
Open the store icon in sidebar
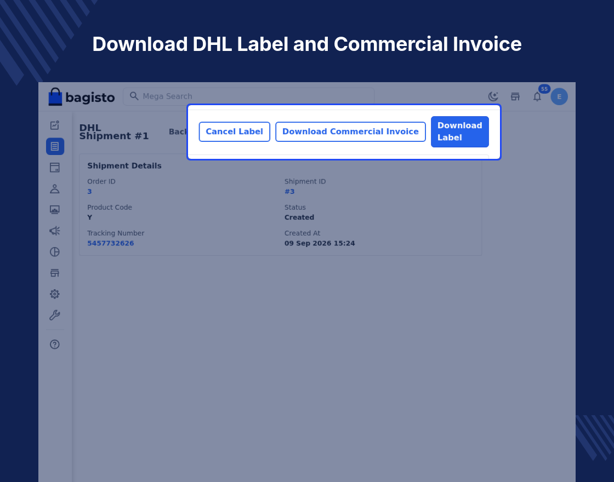click(x=55, y=273)
